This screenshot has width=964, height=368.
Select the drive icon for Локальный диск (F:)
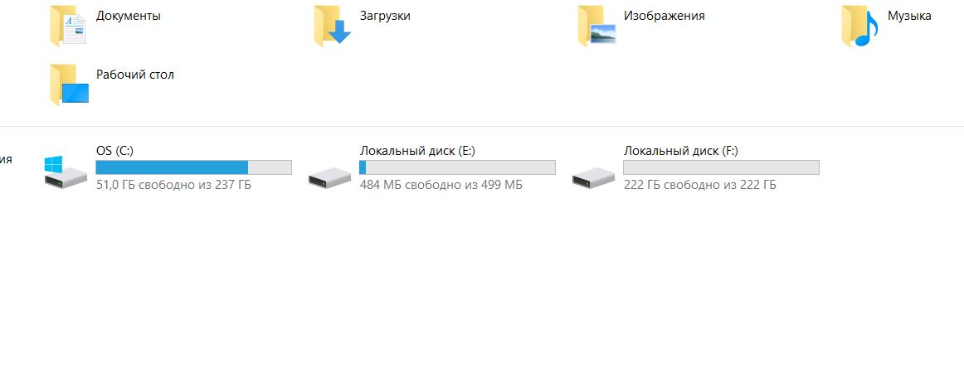click(x=593, y=177)
